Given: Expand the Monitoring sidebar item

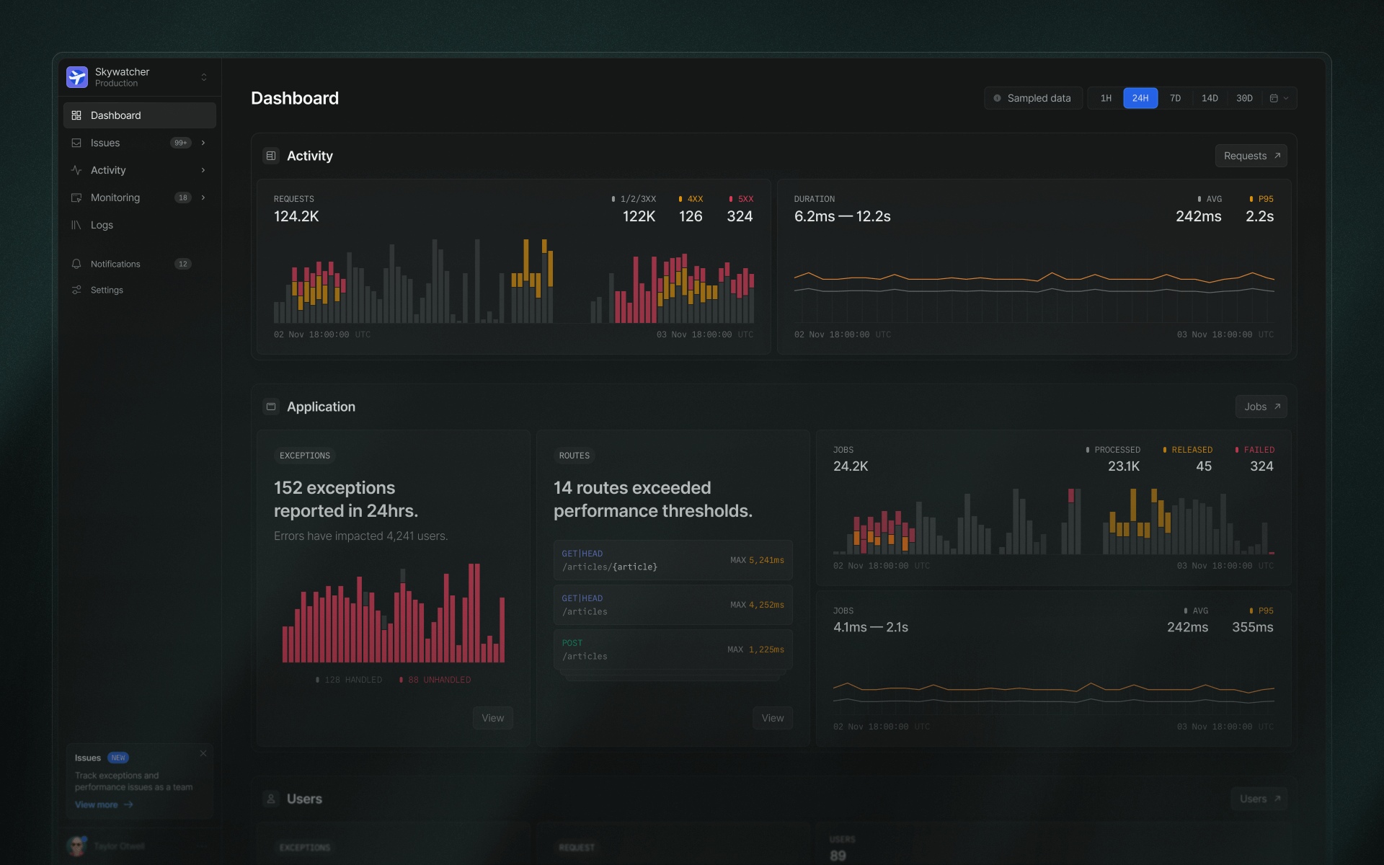Looking at the screenshot, I should [203, 198].
